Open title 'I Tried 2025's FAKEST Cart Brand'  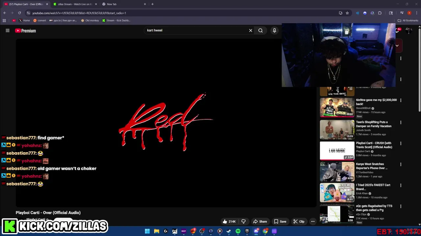(x=373, y=187)
